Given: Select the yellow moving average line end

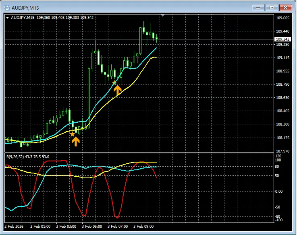Looking at the screenshot, I should [156, 58].
